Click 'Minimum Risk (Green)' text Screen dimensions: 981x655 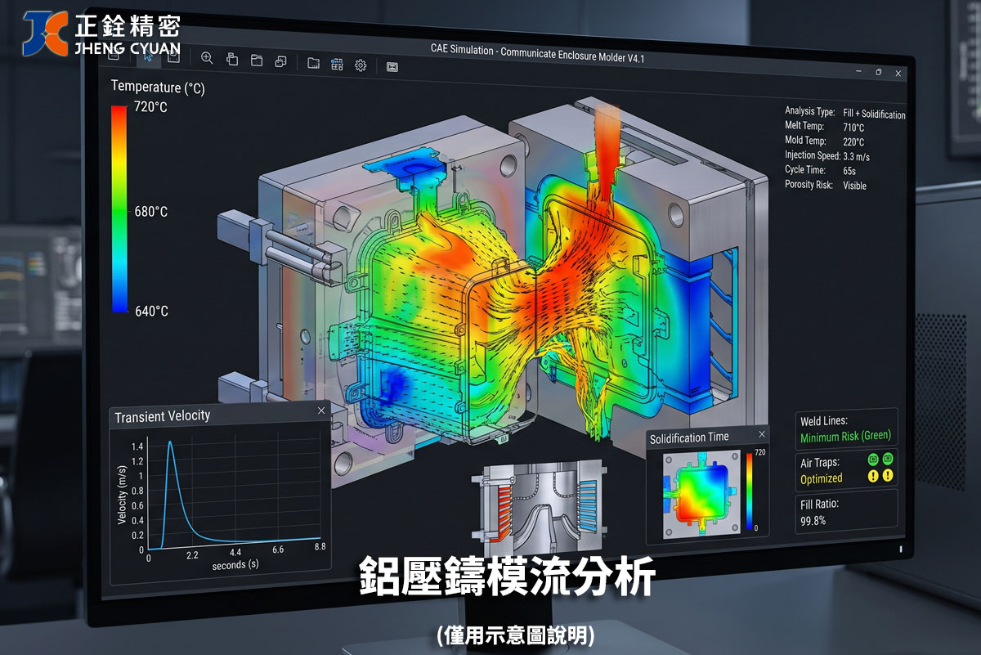pos(845,436)
